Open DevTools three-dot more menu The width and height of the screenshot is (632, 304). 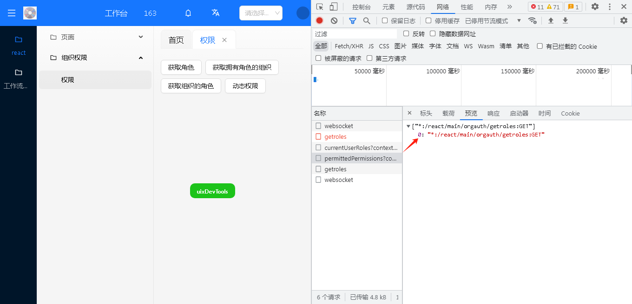coord(610,6)
